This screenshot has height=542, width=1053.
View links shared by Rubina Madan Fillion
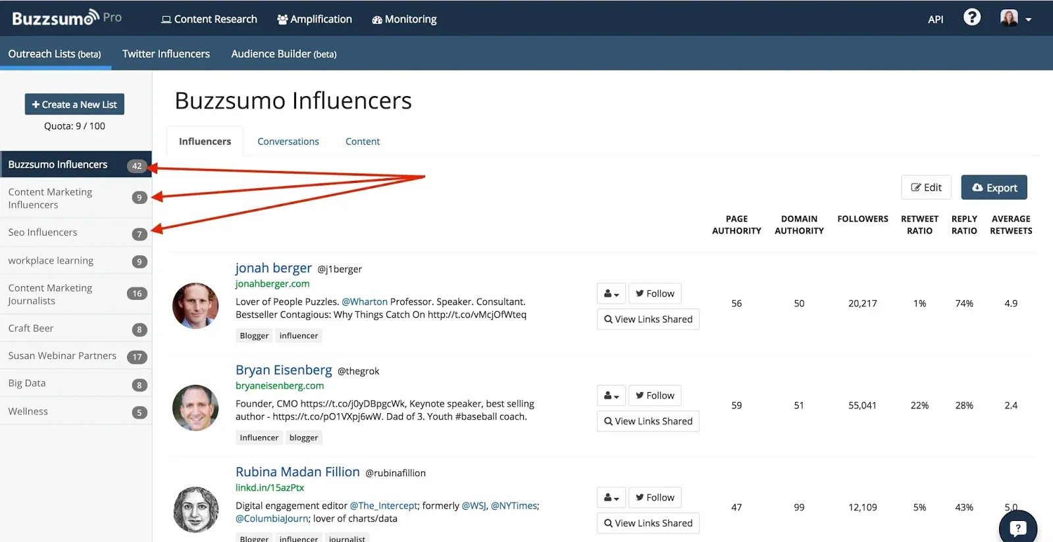[x=648, y=523]
